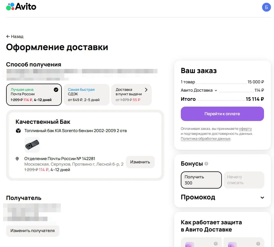Click the right protection card help icon
This screenshot has width=274, height=247.
point(258,244)
